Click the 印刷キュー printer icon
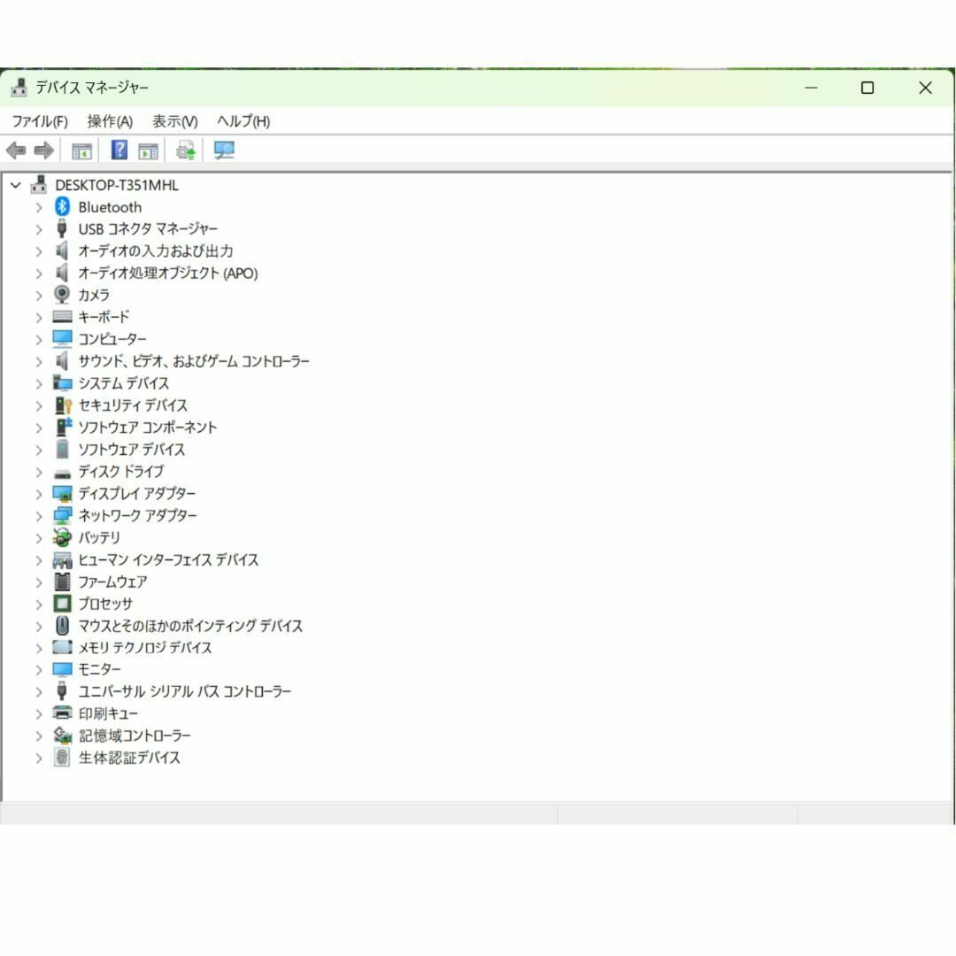Image resolution: width=956 pixels, height=956 pixels. coord(62,713)
